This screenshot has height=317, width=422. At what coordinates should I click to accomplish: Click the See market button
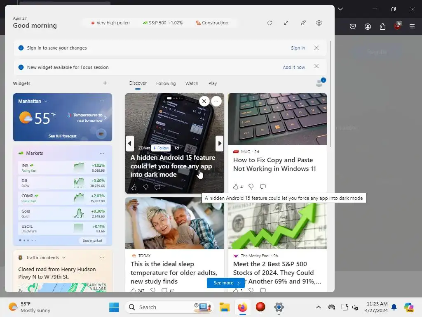click(x=92, y=241)
